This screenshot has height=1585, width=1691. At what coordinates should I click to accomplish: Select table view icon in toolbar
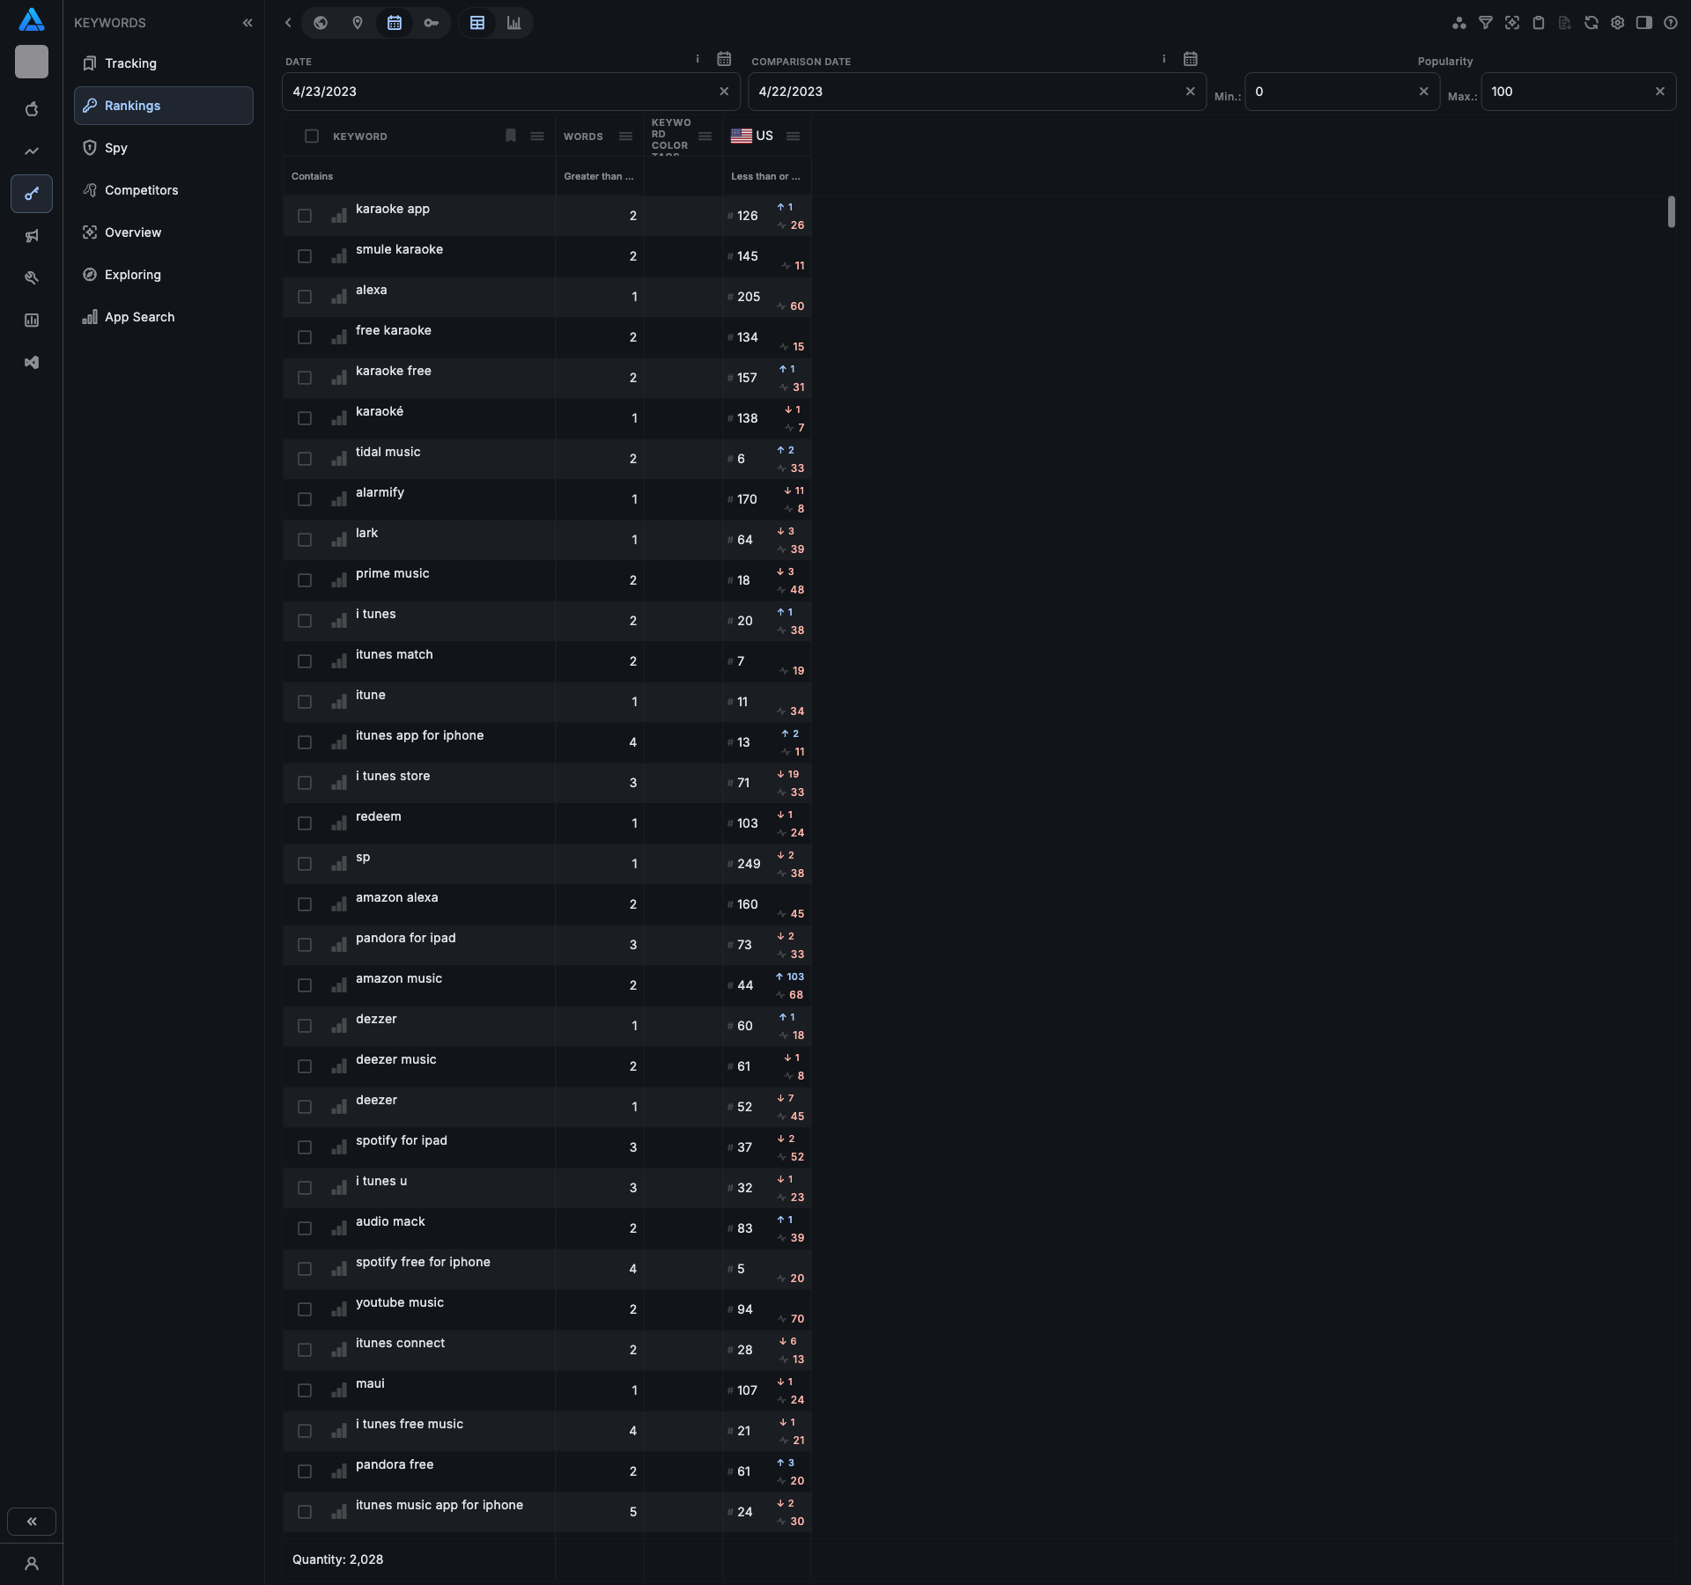point(477,23)
